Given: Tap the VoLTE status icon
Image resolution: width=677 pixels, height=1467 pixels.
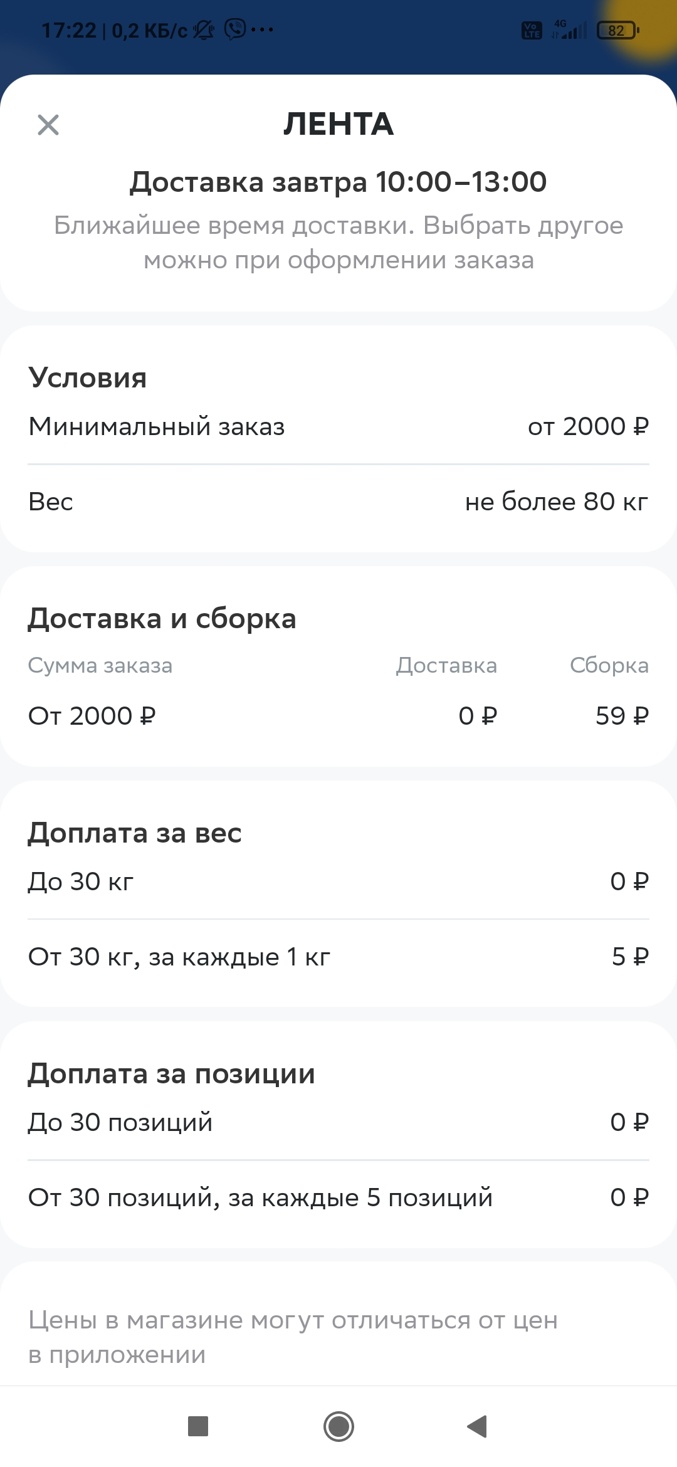Looking at the screenshot, I should point(532,30).
